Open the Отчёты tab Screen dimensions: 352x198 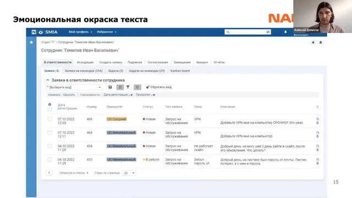[219, 62]
